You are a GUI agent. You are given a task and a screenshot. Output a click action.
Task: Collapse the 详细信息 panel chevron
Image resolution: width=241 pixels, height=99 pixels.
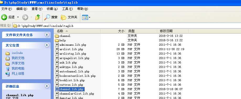[47, 86]
